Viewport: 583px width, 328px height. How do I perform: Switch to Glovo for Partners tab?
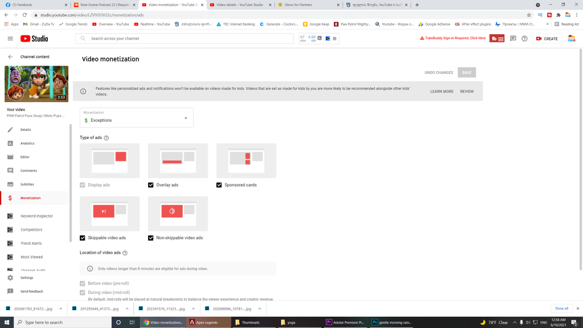pyautogui.click(x=309, y=5)
